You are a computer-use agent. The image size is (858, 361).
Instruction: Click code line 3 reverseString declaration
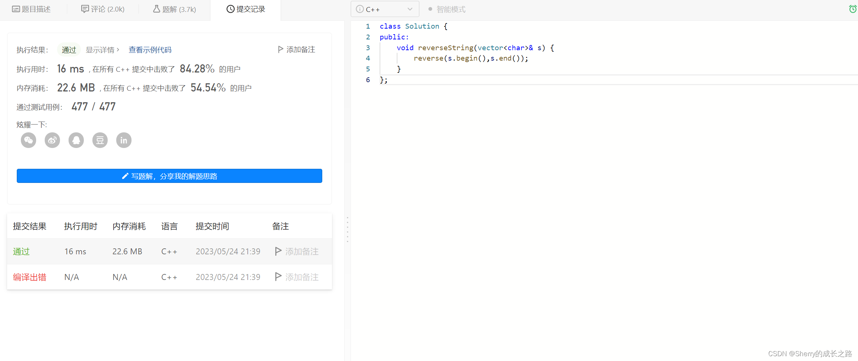pos(475,48)
